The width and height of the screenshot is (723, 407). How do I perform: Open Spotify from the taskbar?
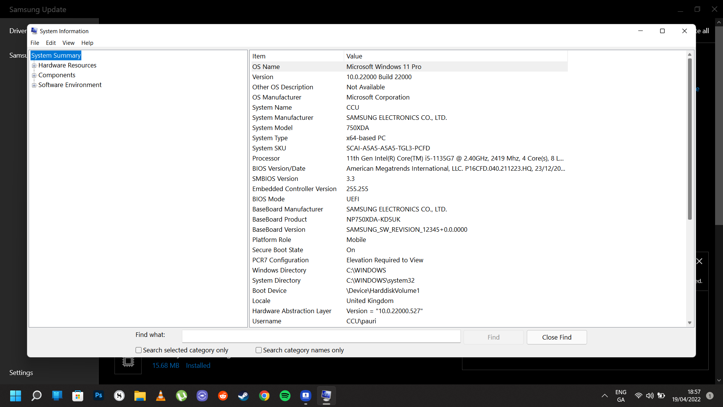285,396
